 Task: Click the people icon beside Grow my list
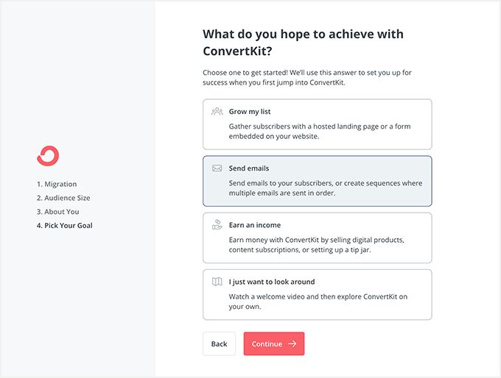(x=217, y=112)
